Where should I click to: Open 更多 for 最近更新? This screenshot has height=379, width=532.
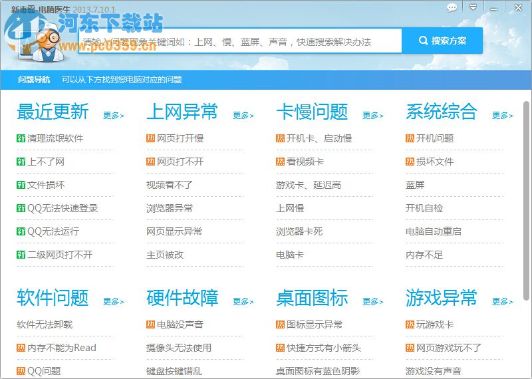point(114,116)
